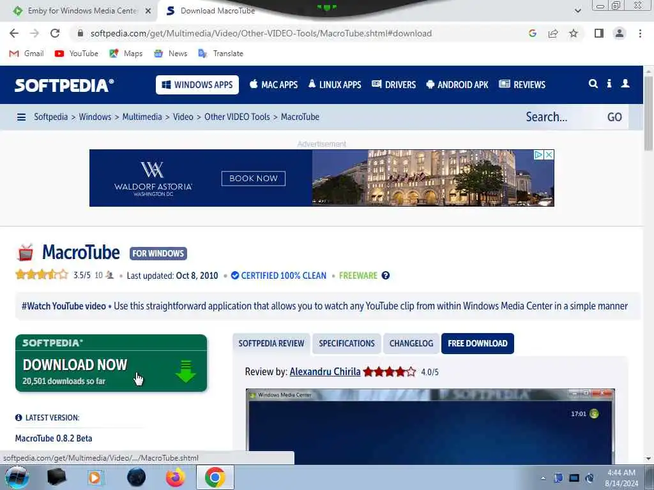
Task: Open the Android APK section
Action: [457, 85]
